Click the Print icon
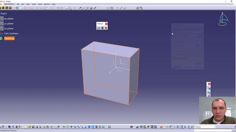236x132 pixels. 37,127
